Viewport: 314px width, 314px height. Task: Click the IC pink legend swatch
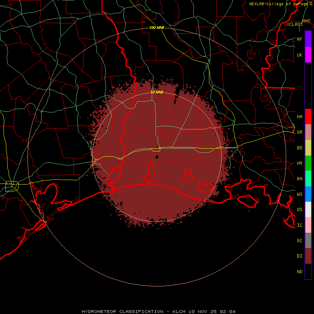click(308, 225)
